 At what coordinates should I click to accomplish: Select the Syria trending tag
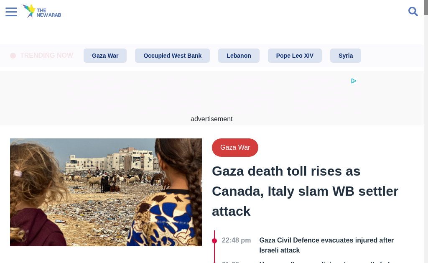(x=346, y=56)
